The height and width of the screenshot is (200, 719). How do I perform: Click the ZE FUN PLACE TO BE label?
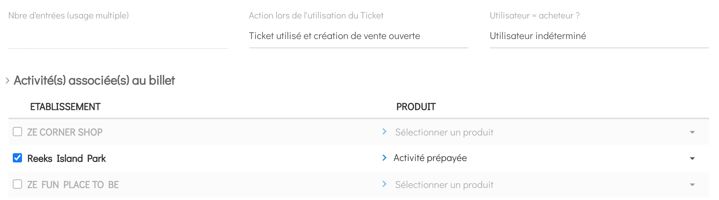[73, 185]
